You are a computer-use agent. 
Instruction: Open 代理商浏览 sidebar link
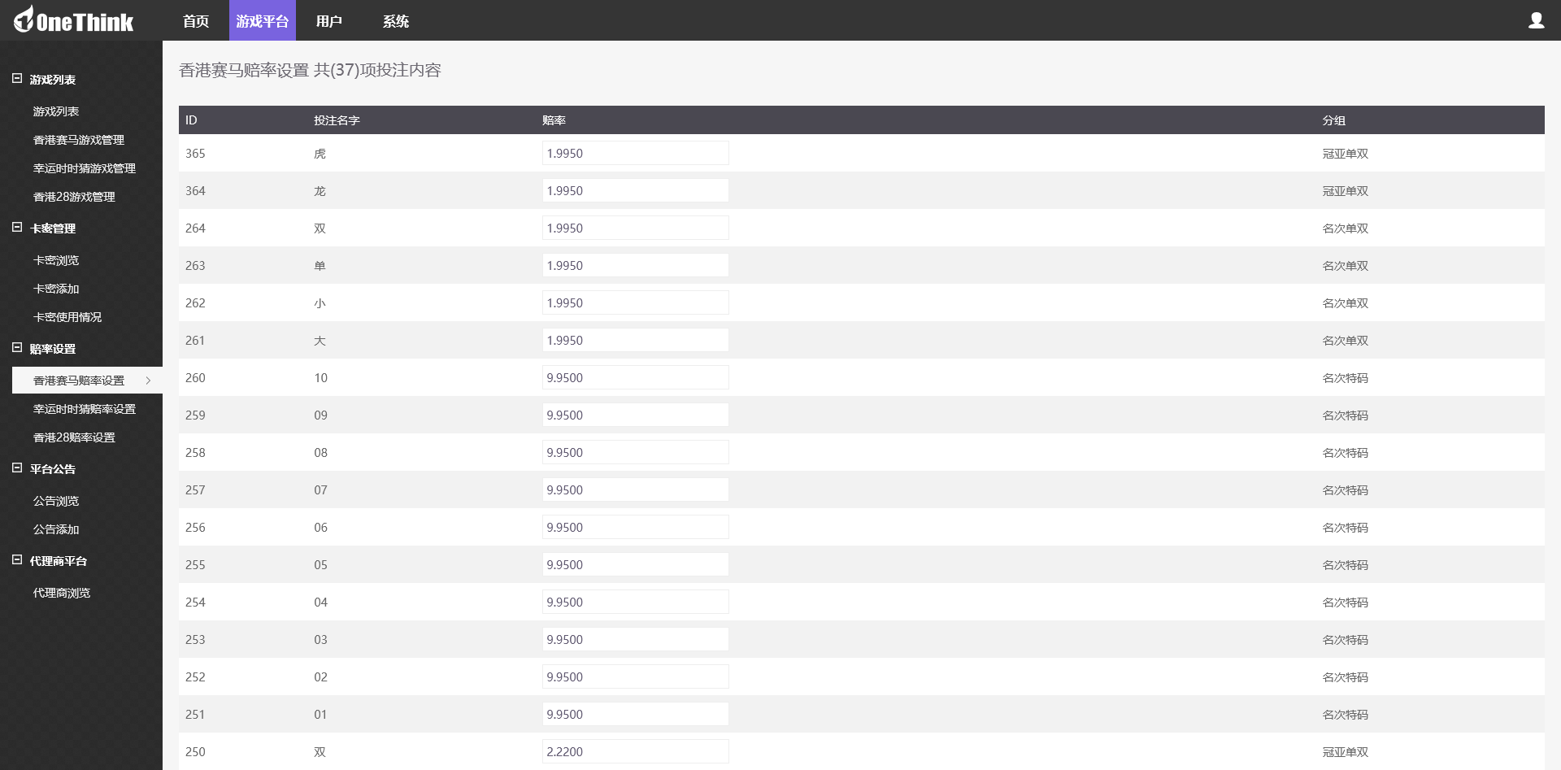(x=62, y=593)
